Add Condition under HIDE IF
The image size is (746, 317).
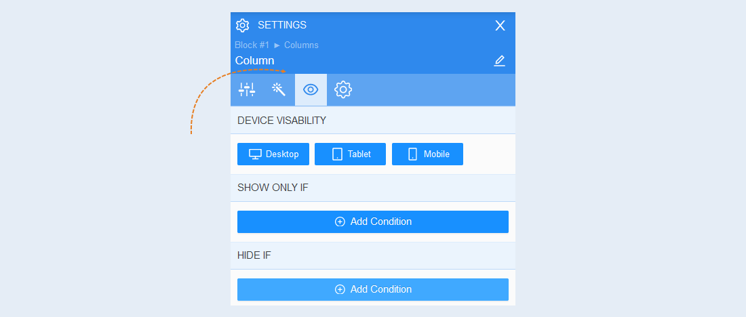point(373,289)
